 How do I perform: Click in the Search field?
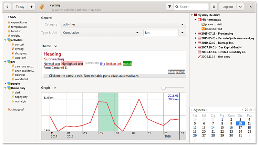(193, 7)
